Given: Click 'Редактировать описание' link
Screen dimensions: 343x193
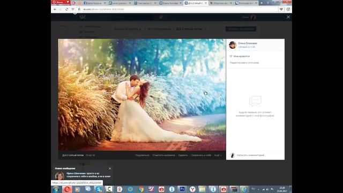Looking at the screenshot, I should 244,63.
